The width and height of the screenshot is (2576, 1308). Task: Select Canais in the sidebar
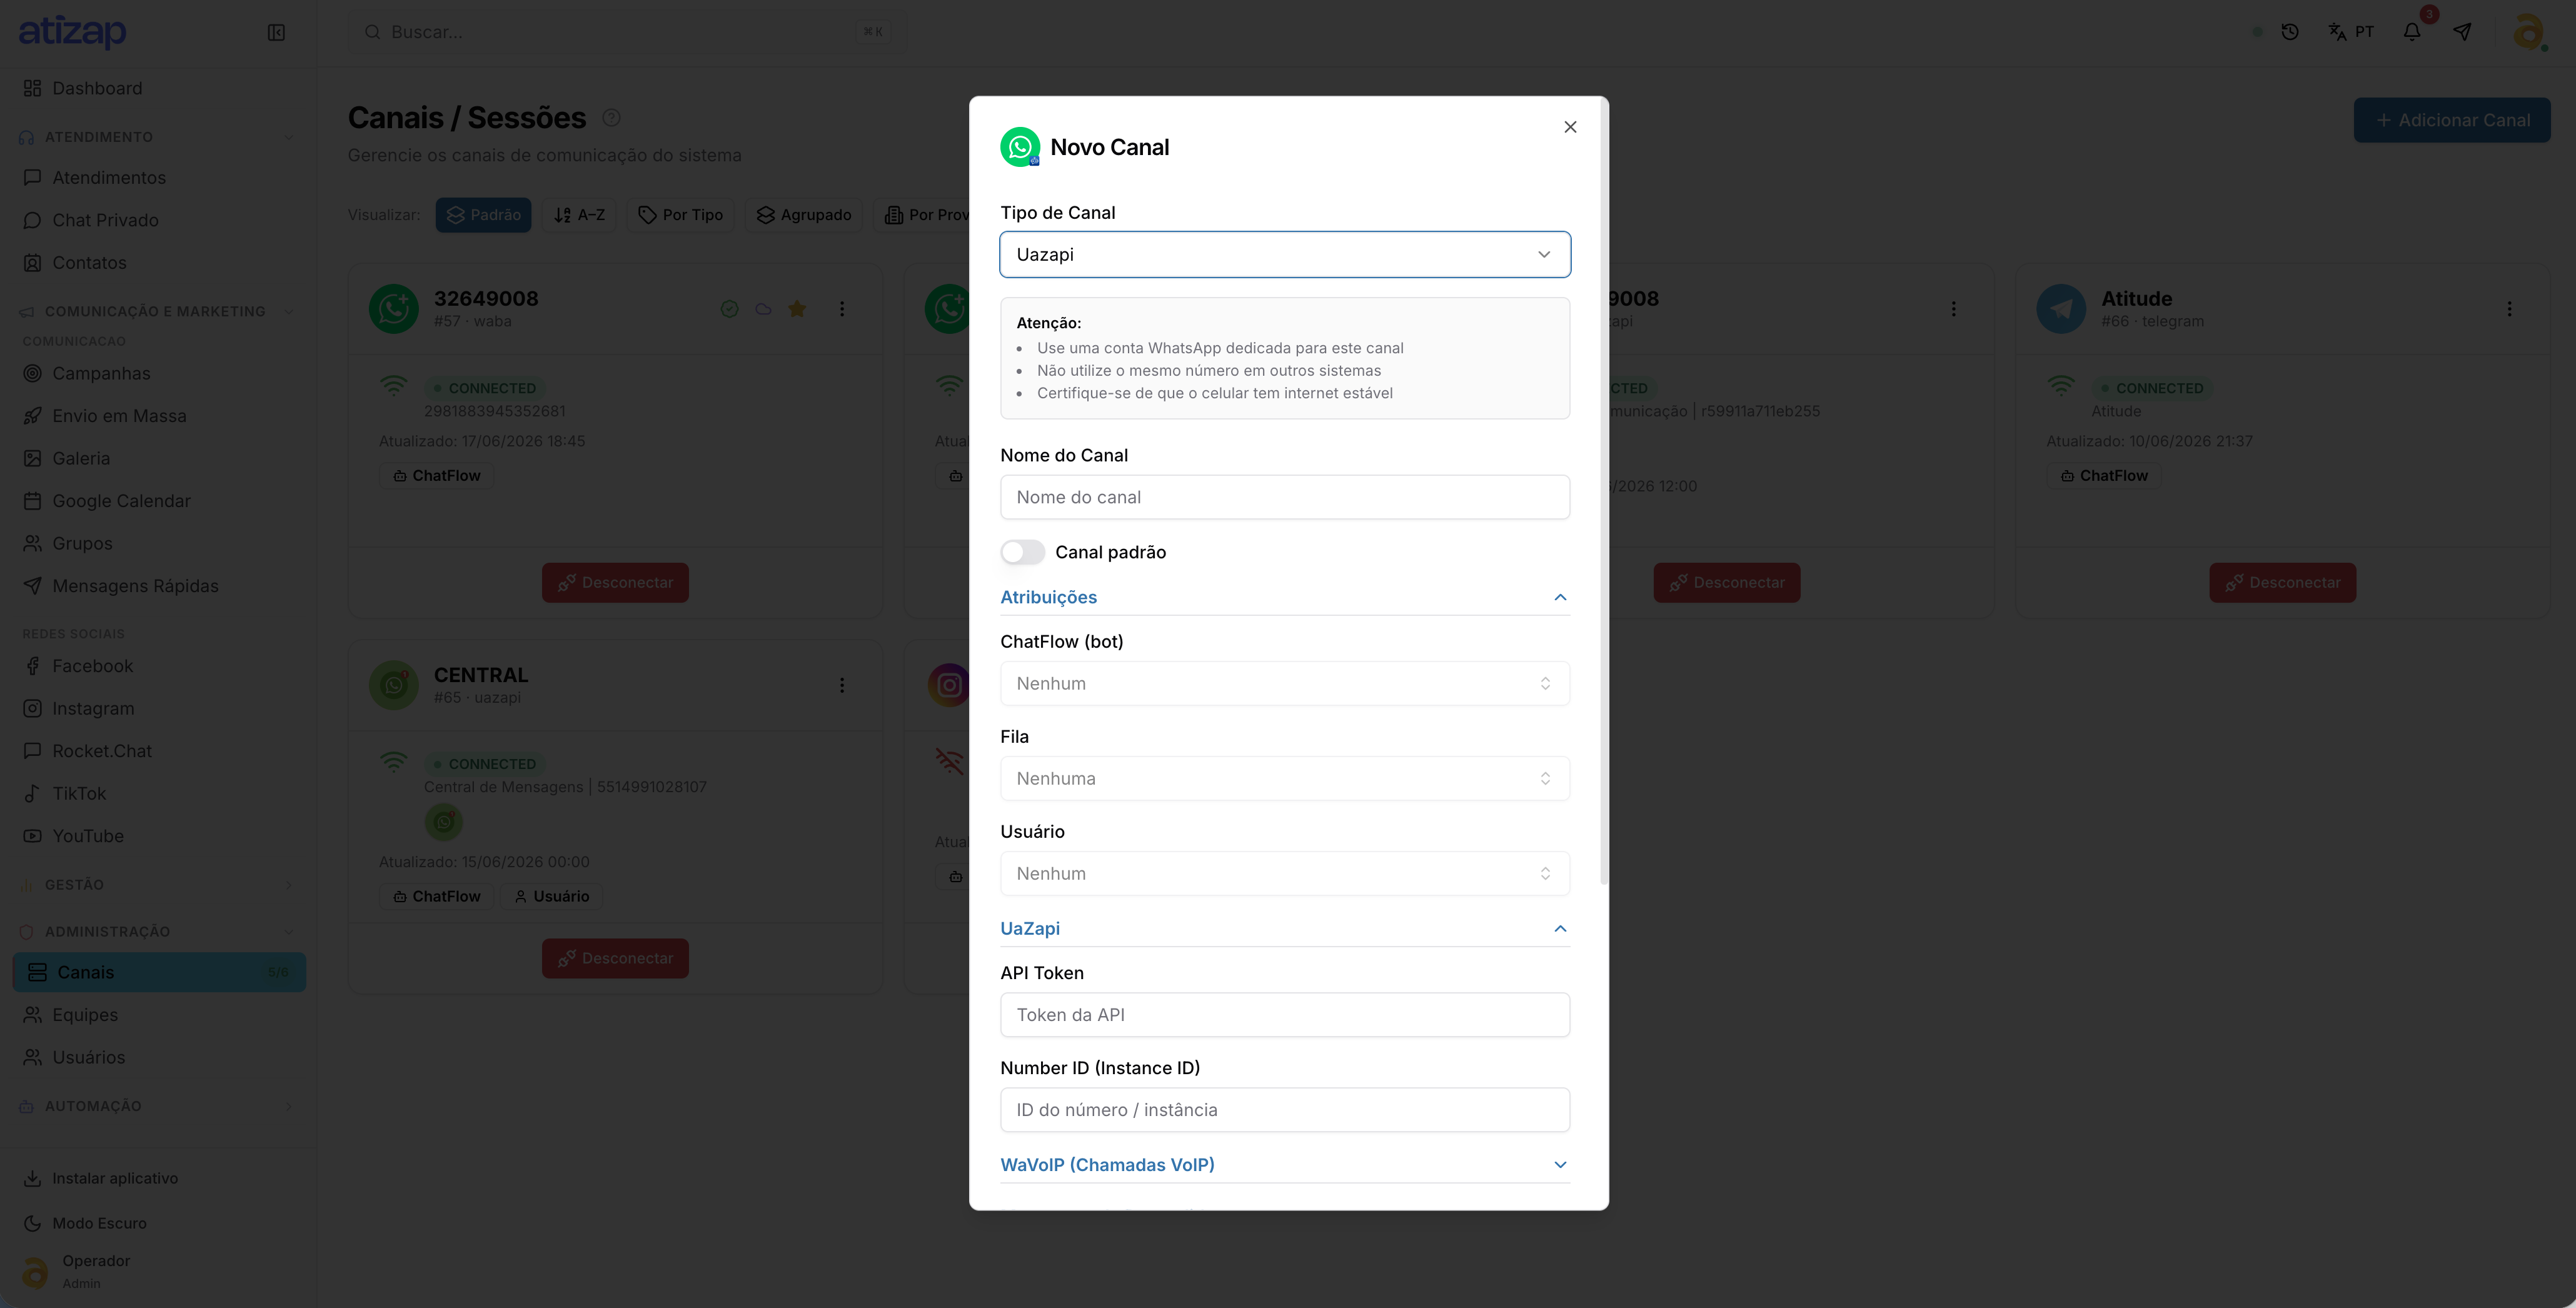159,972
